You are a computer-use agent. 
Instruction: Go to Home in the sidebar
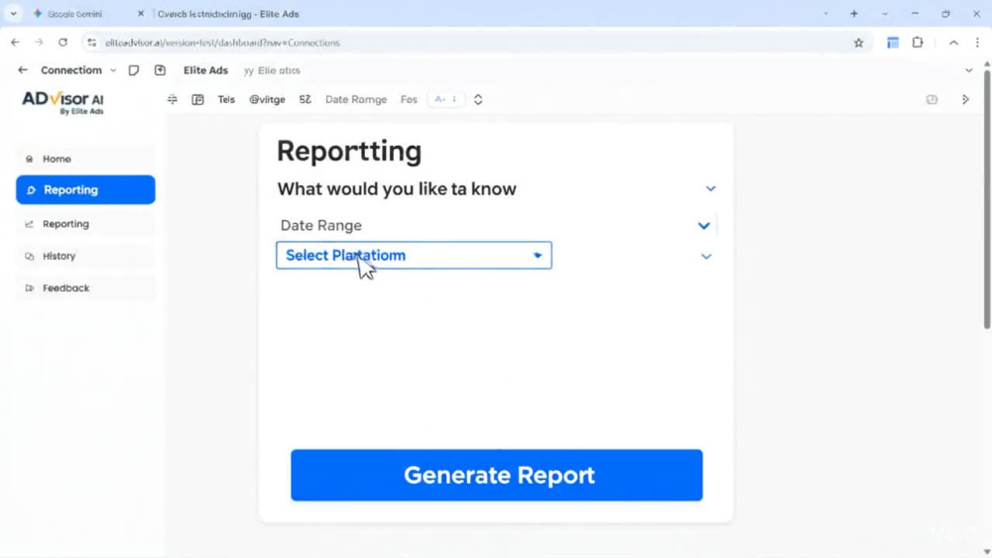pos(85,159)
